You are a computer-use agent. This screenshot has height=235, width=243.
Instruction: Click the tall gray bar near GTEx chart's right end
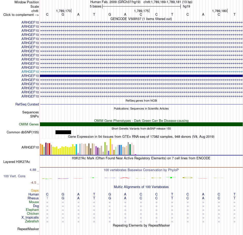tap(128, 149)
